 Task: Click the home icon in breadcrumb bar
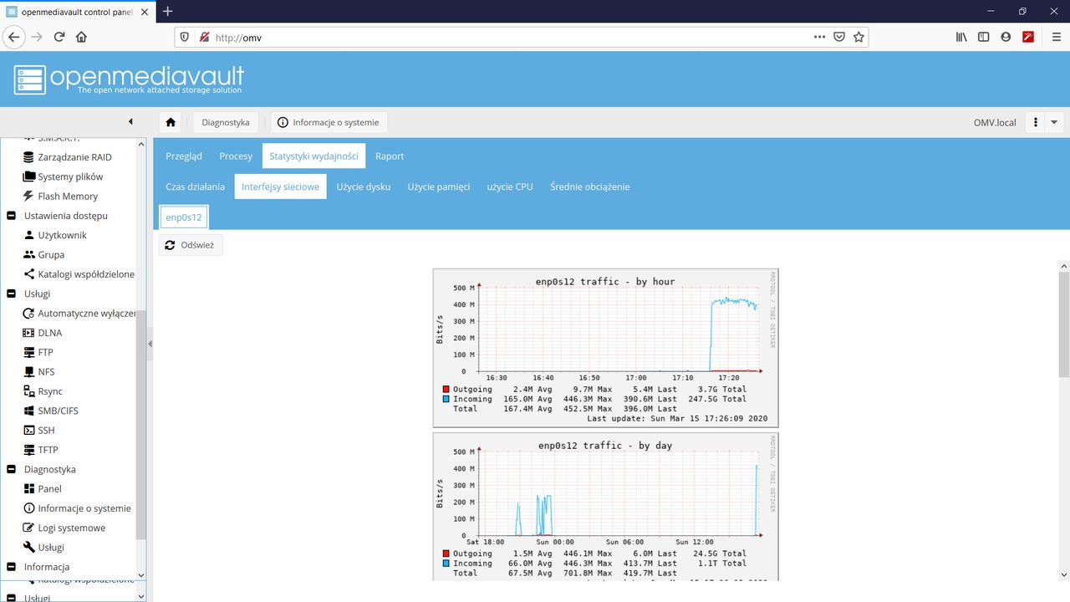coord(171,122)
